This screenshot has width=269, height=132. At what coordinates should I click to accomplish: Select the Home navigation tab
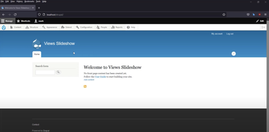(x=37, y=54)
